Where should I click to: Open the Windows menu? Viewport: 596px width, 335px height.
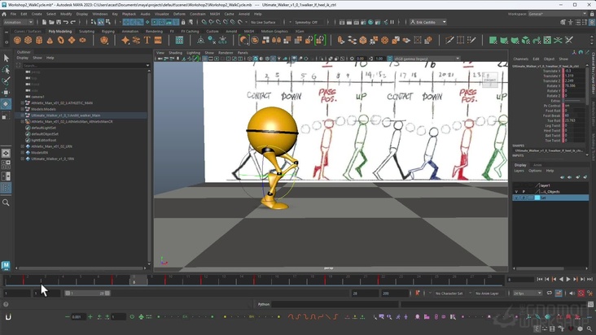[x=100, y=14]
